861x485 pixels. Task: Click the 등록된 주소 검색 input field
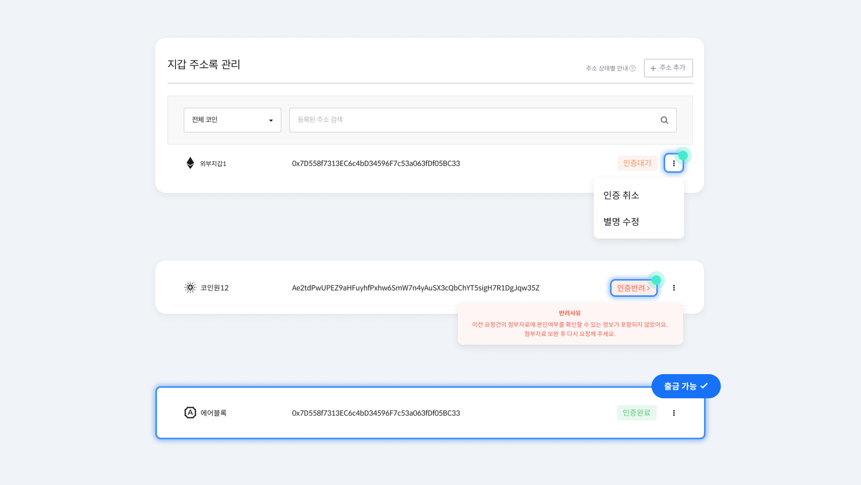pyautogui.click(x=472, y=120)
